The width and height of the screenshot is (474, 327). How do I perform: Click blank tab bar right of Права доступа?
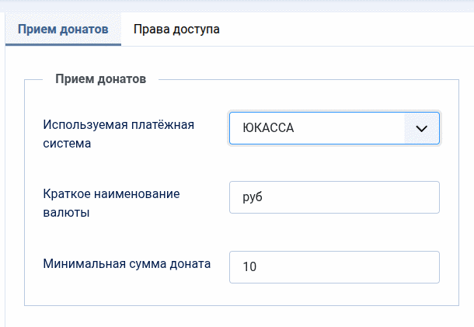click(x=350, y=30)
